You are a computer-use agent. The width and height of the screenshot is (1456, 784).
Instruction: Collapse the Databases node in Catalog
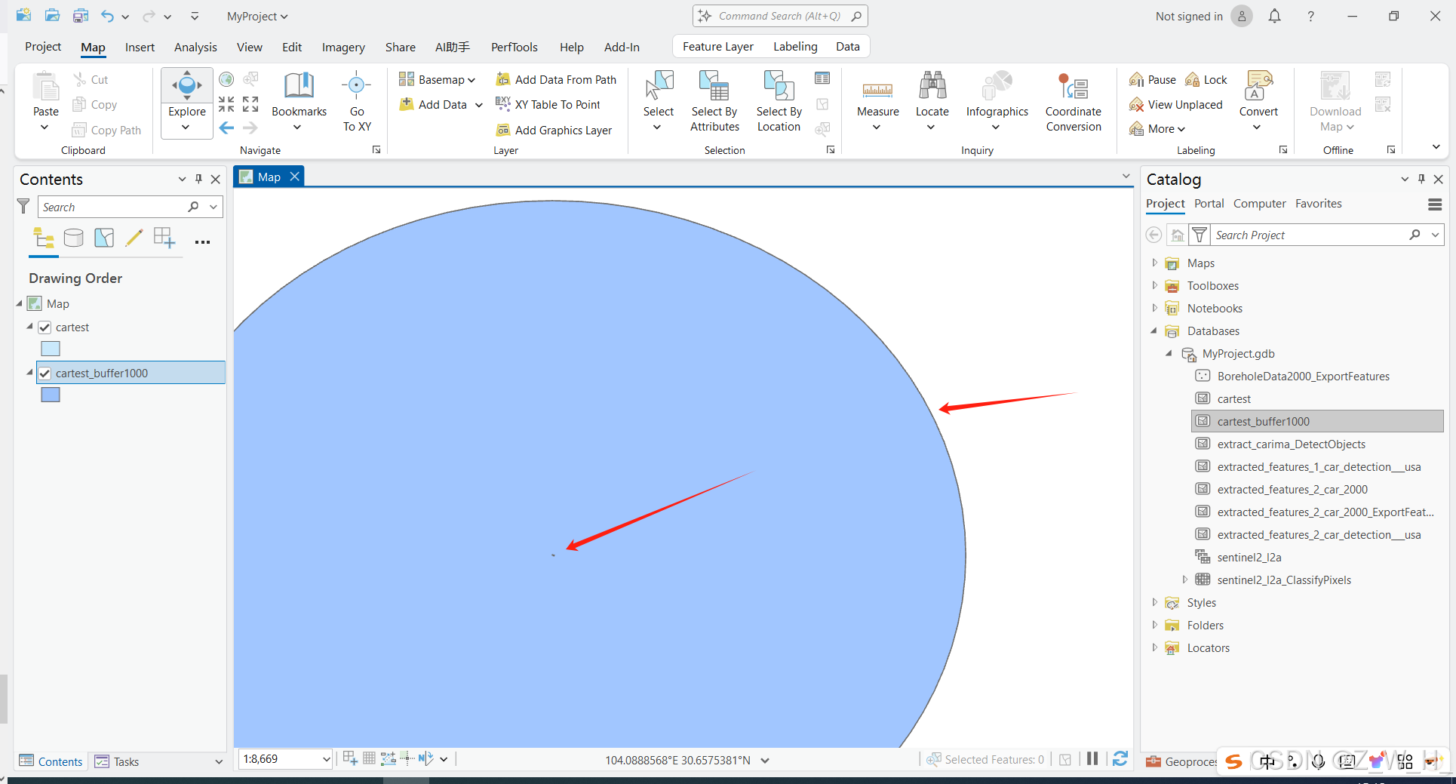1154,331
